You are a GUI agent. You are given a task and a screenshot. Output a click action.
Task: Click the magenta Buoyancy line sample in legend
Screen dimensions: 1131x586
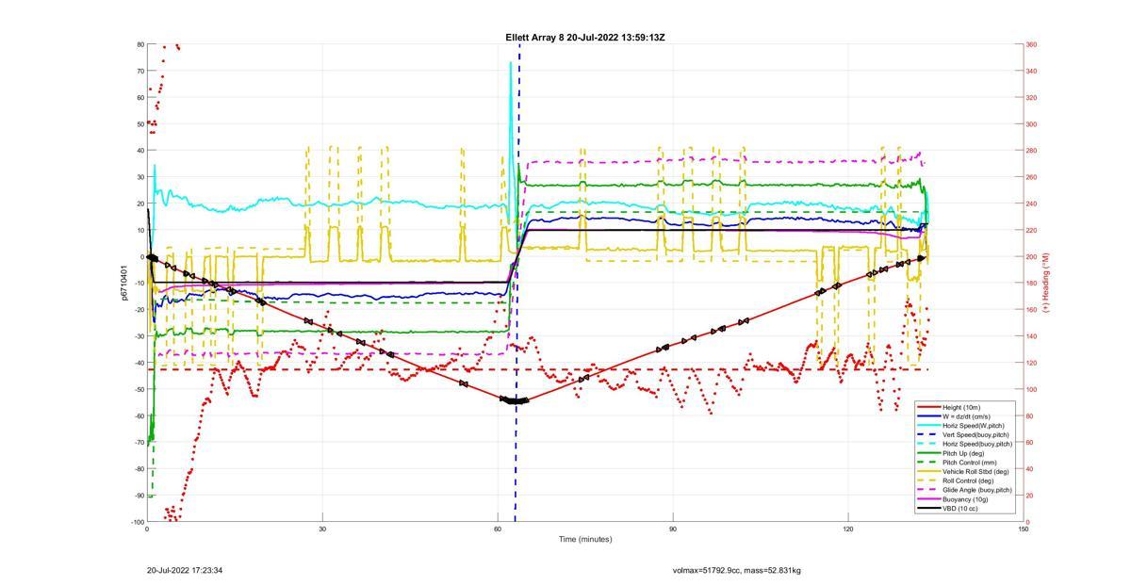(929, 499)
